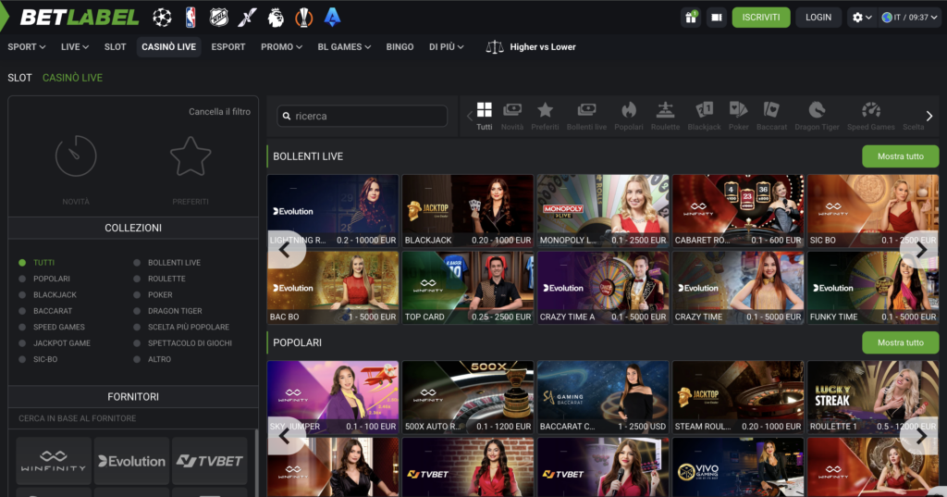Click the BetLabel logo
The width and height of the screenshot is (947, 497).
tap(80, 18)
